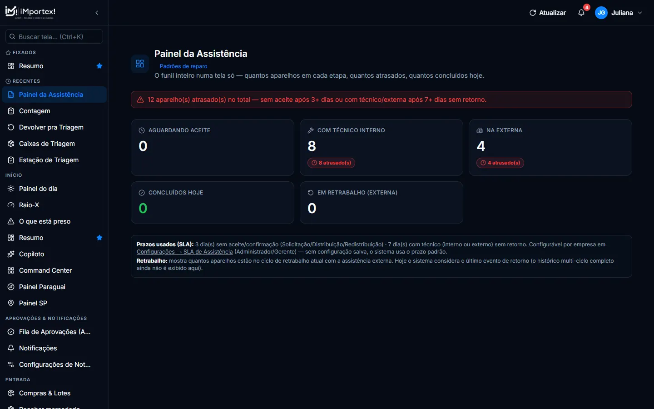654x409 pixels.
Task: Follow the Configurações → SLA de Assistência link
Action: point(184,252)
